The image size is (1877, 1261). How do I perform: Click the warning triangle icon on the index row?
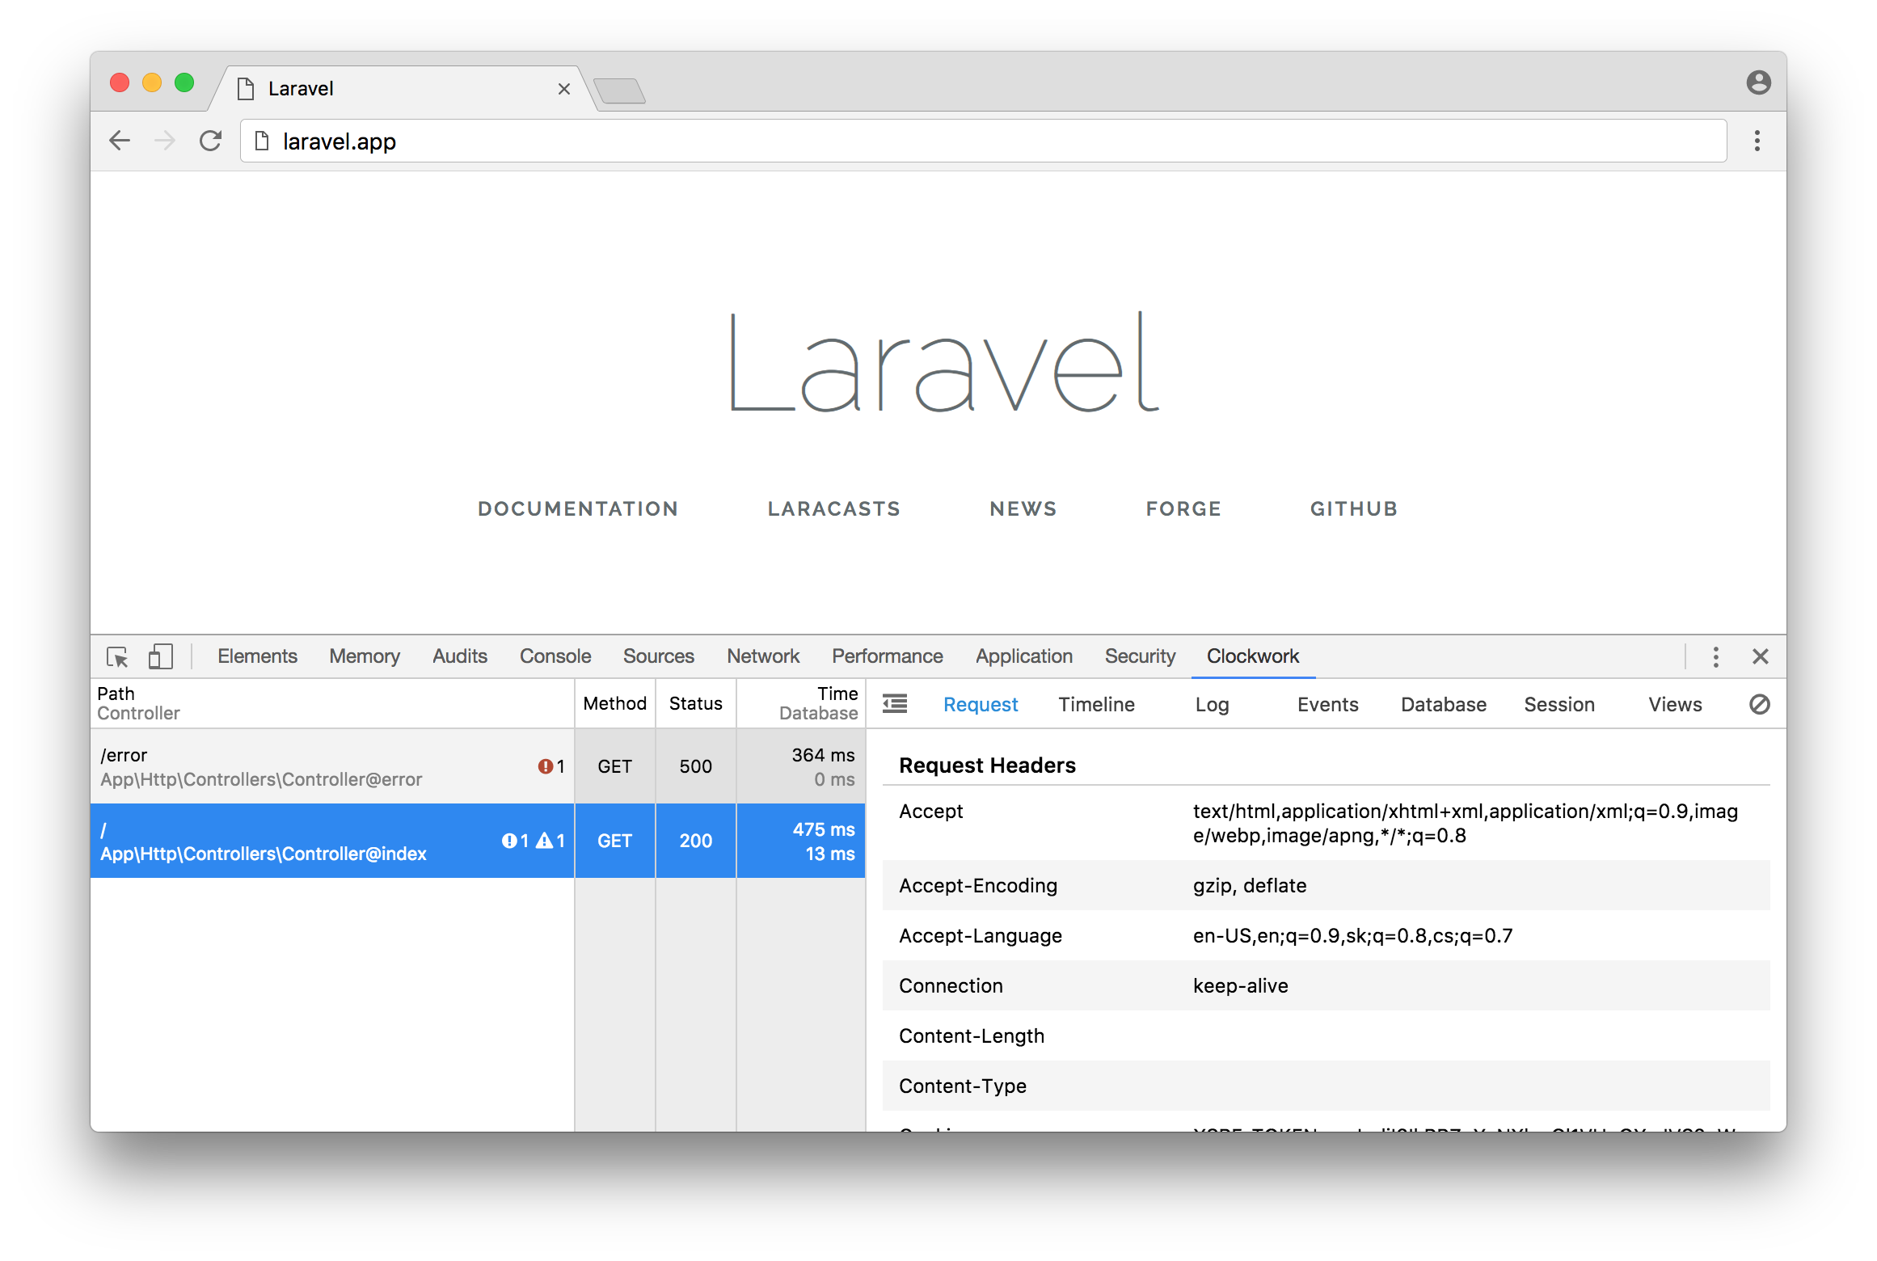coord(545,841)
